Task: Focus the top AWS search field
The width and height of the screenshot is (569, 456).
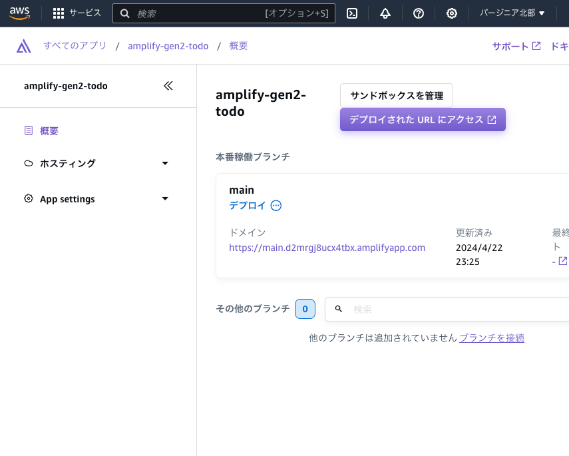Action: [224, 13]
